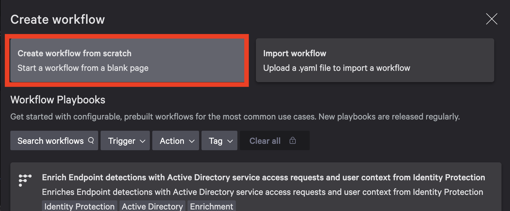Select the Active Directory tag
The width and height of the screenshot is (510, 211).
click(152, 206)
